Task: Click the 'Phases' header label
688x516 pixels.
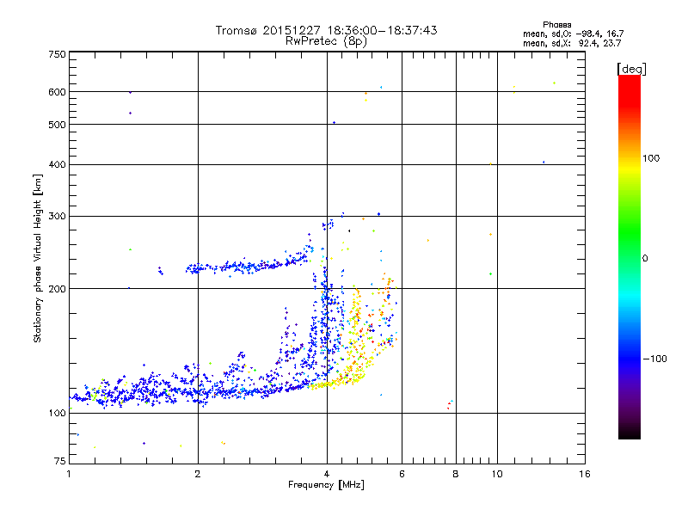Action: click(x=556, y=25)
